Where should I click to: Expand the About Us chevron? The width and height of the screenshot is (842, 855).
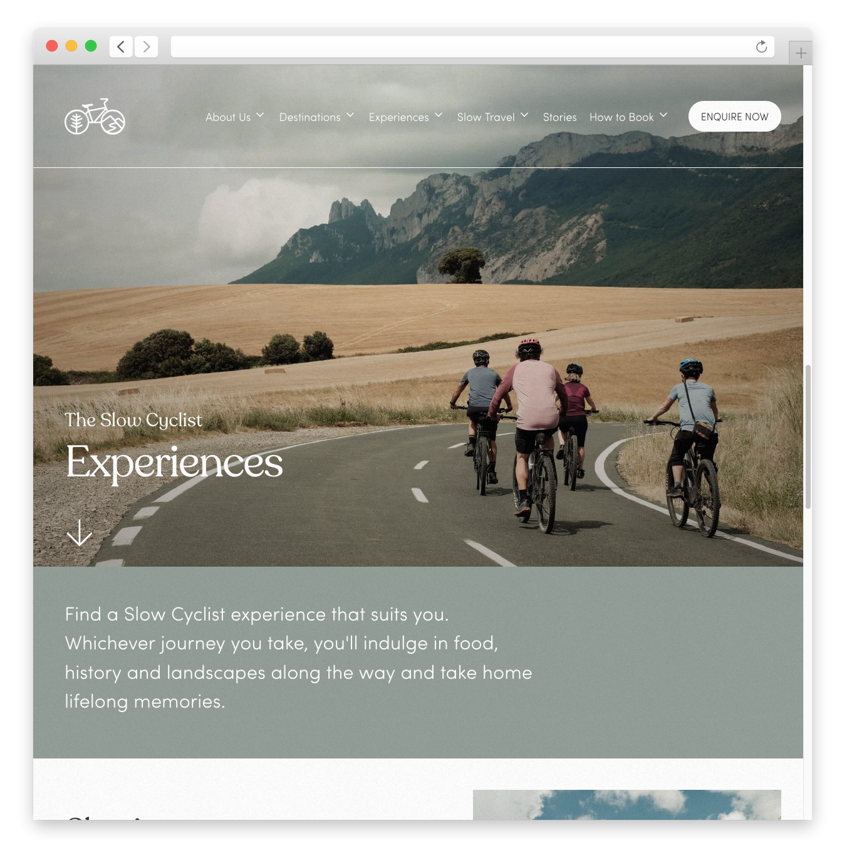click(260, 115)
